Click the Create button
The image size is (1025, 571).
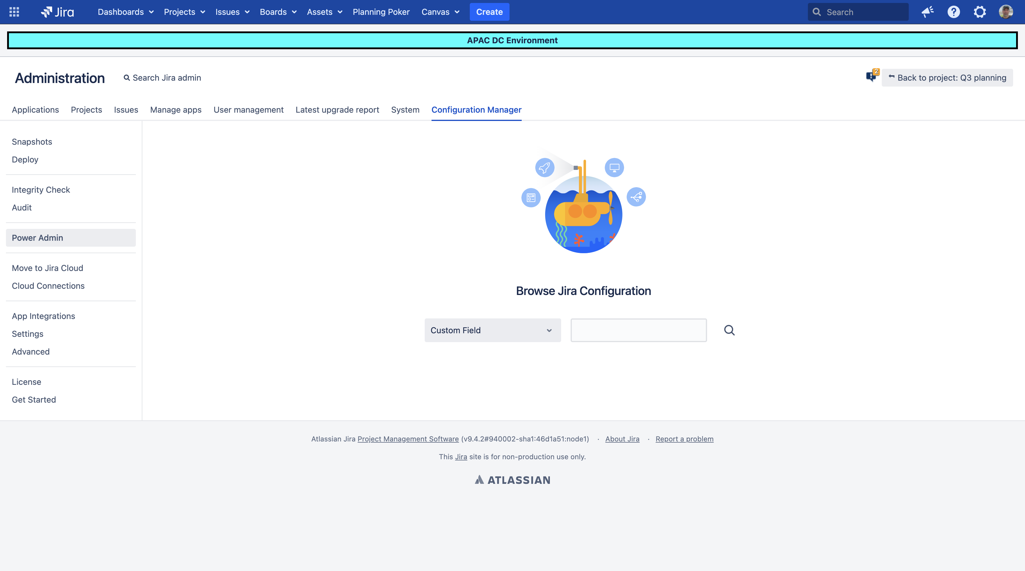tap(489, 12)
